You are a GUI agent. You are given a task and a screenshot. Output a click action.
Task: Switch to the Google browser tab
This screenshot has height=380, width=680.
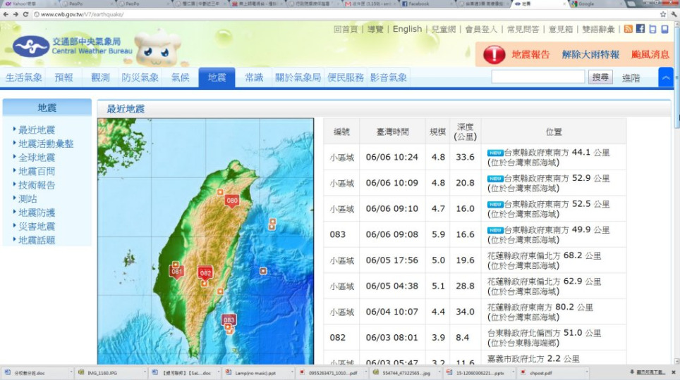587,4
